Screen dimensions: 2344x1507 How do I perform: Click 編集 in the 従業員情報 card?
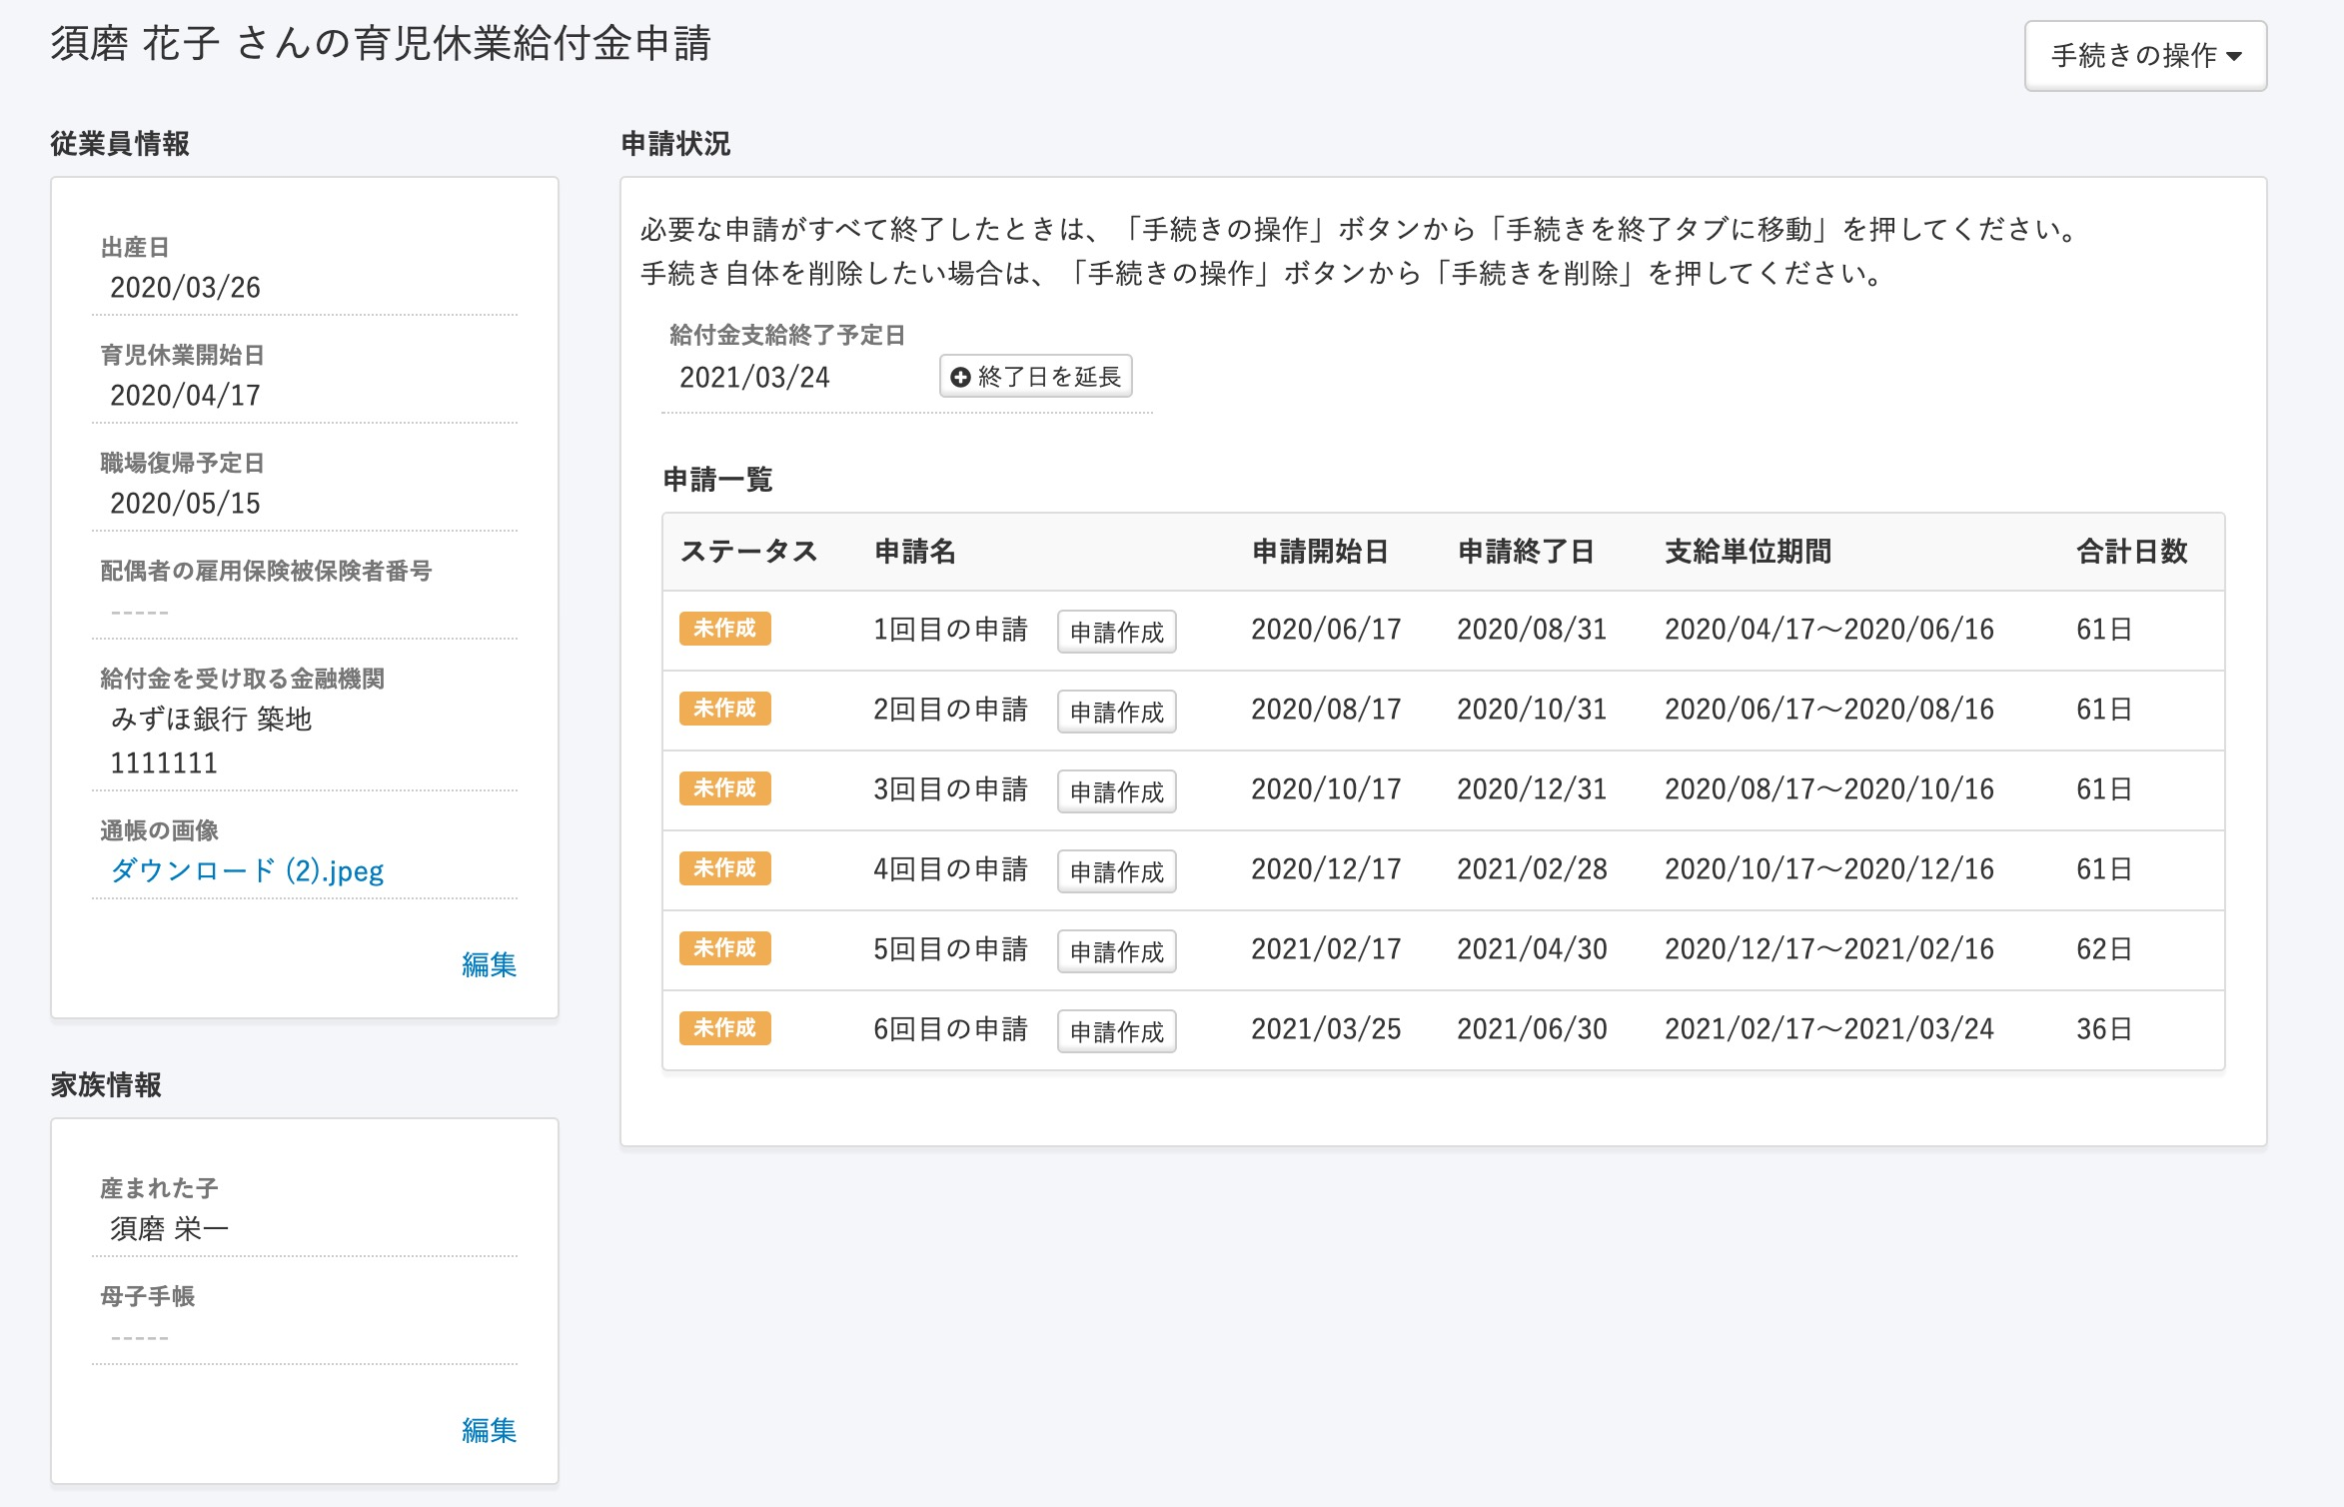click(x=489, y=964)
